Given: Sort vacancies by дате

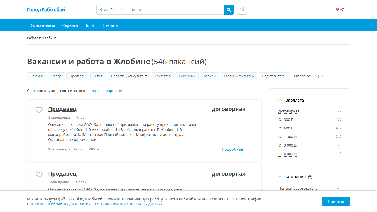Looking at the screenshot, I should point(96,91).
